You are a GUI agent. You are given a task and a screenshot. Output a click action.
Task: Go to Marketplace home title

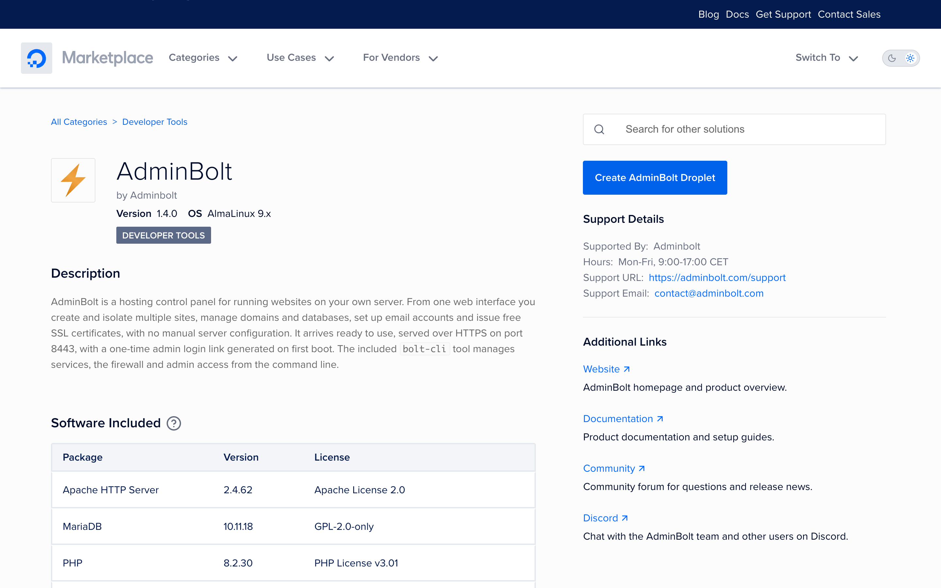pos(108,58)
